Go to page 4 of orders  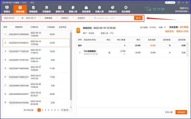tap(49, 110)
